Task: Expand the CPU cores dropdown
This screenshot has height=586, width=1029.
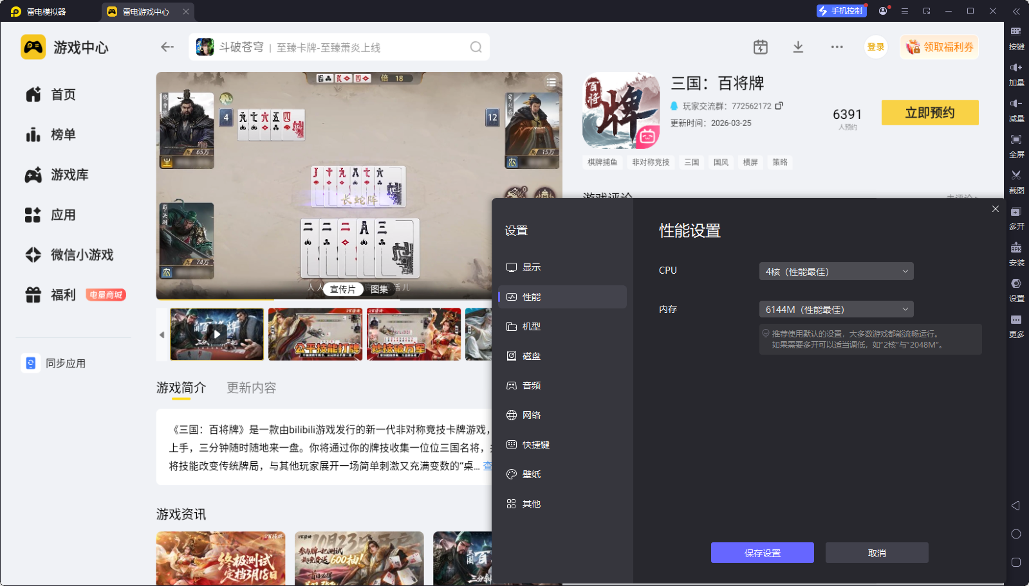Action: pyautogui.click(x=837, y=271)
